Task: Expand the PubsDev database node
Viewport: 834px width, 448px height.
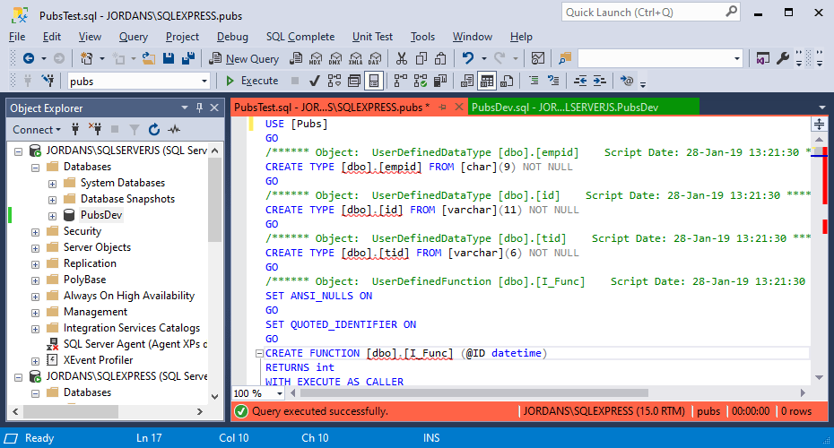Action: (52, 216)
